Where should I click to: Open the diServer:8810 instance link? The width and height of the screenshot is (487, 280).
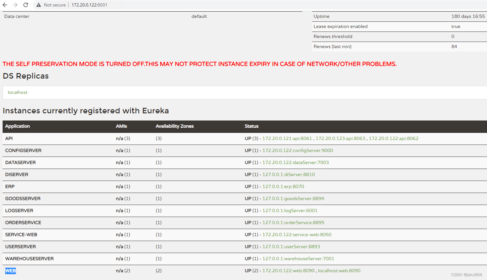[x=289, y=174]
